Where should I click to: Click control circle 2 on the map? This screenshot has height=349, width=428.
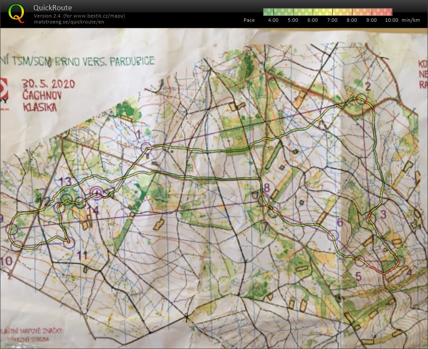[361, 99]
